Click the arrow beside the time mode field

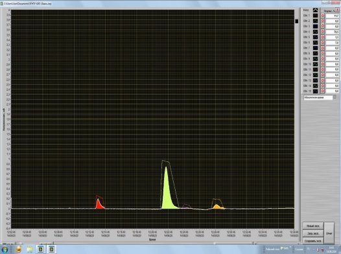click(335, 97)
